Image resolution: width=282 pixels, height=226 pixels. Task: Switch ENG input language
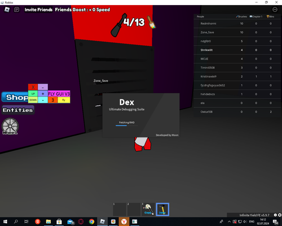point(252,221)
